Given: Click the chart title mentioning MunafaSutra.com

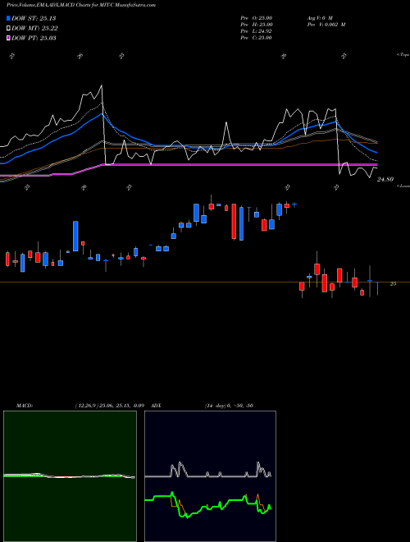Looking at the screenshot, I should coord(81,5).
